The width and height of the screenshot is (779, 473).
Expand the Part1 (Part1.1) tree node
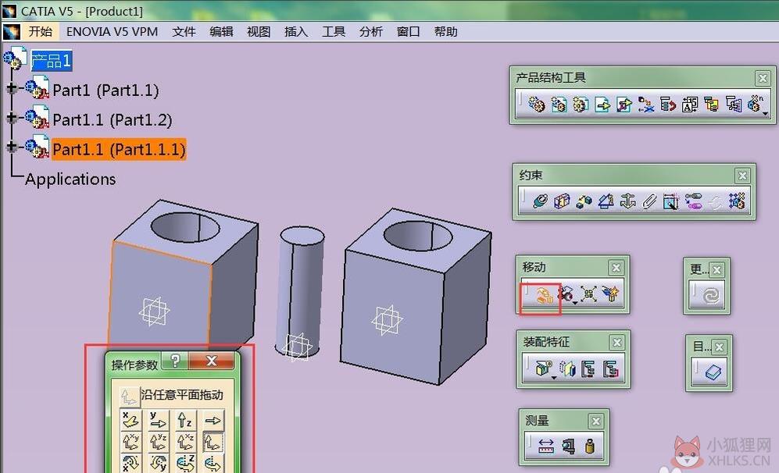point(12,88)
